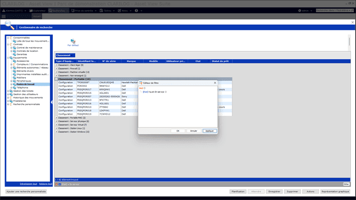Expand Classement : Client léger group

[x=56, y=65]
